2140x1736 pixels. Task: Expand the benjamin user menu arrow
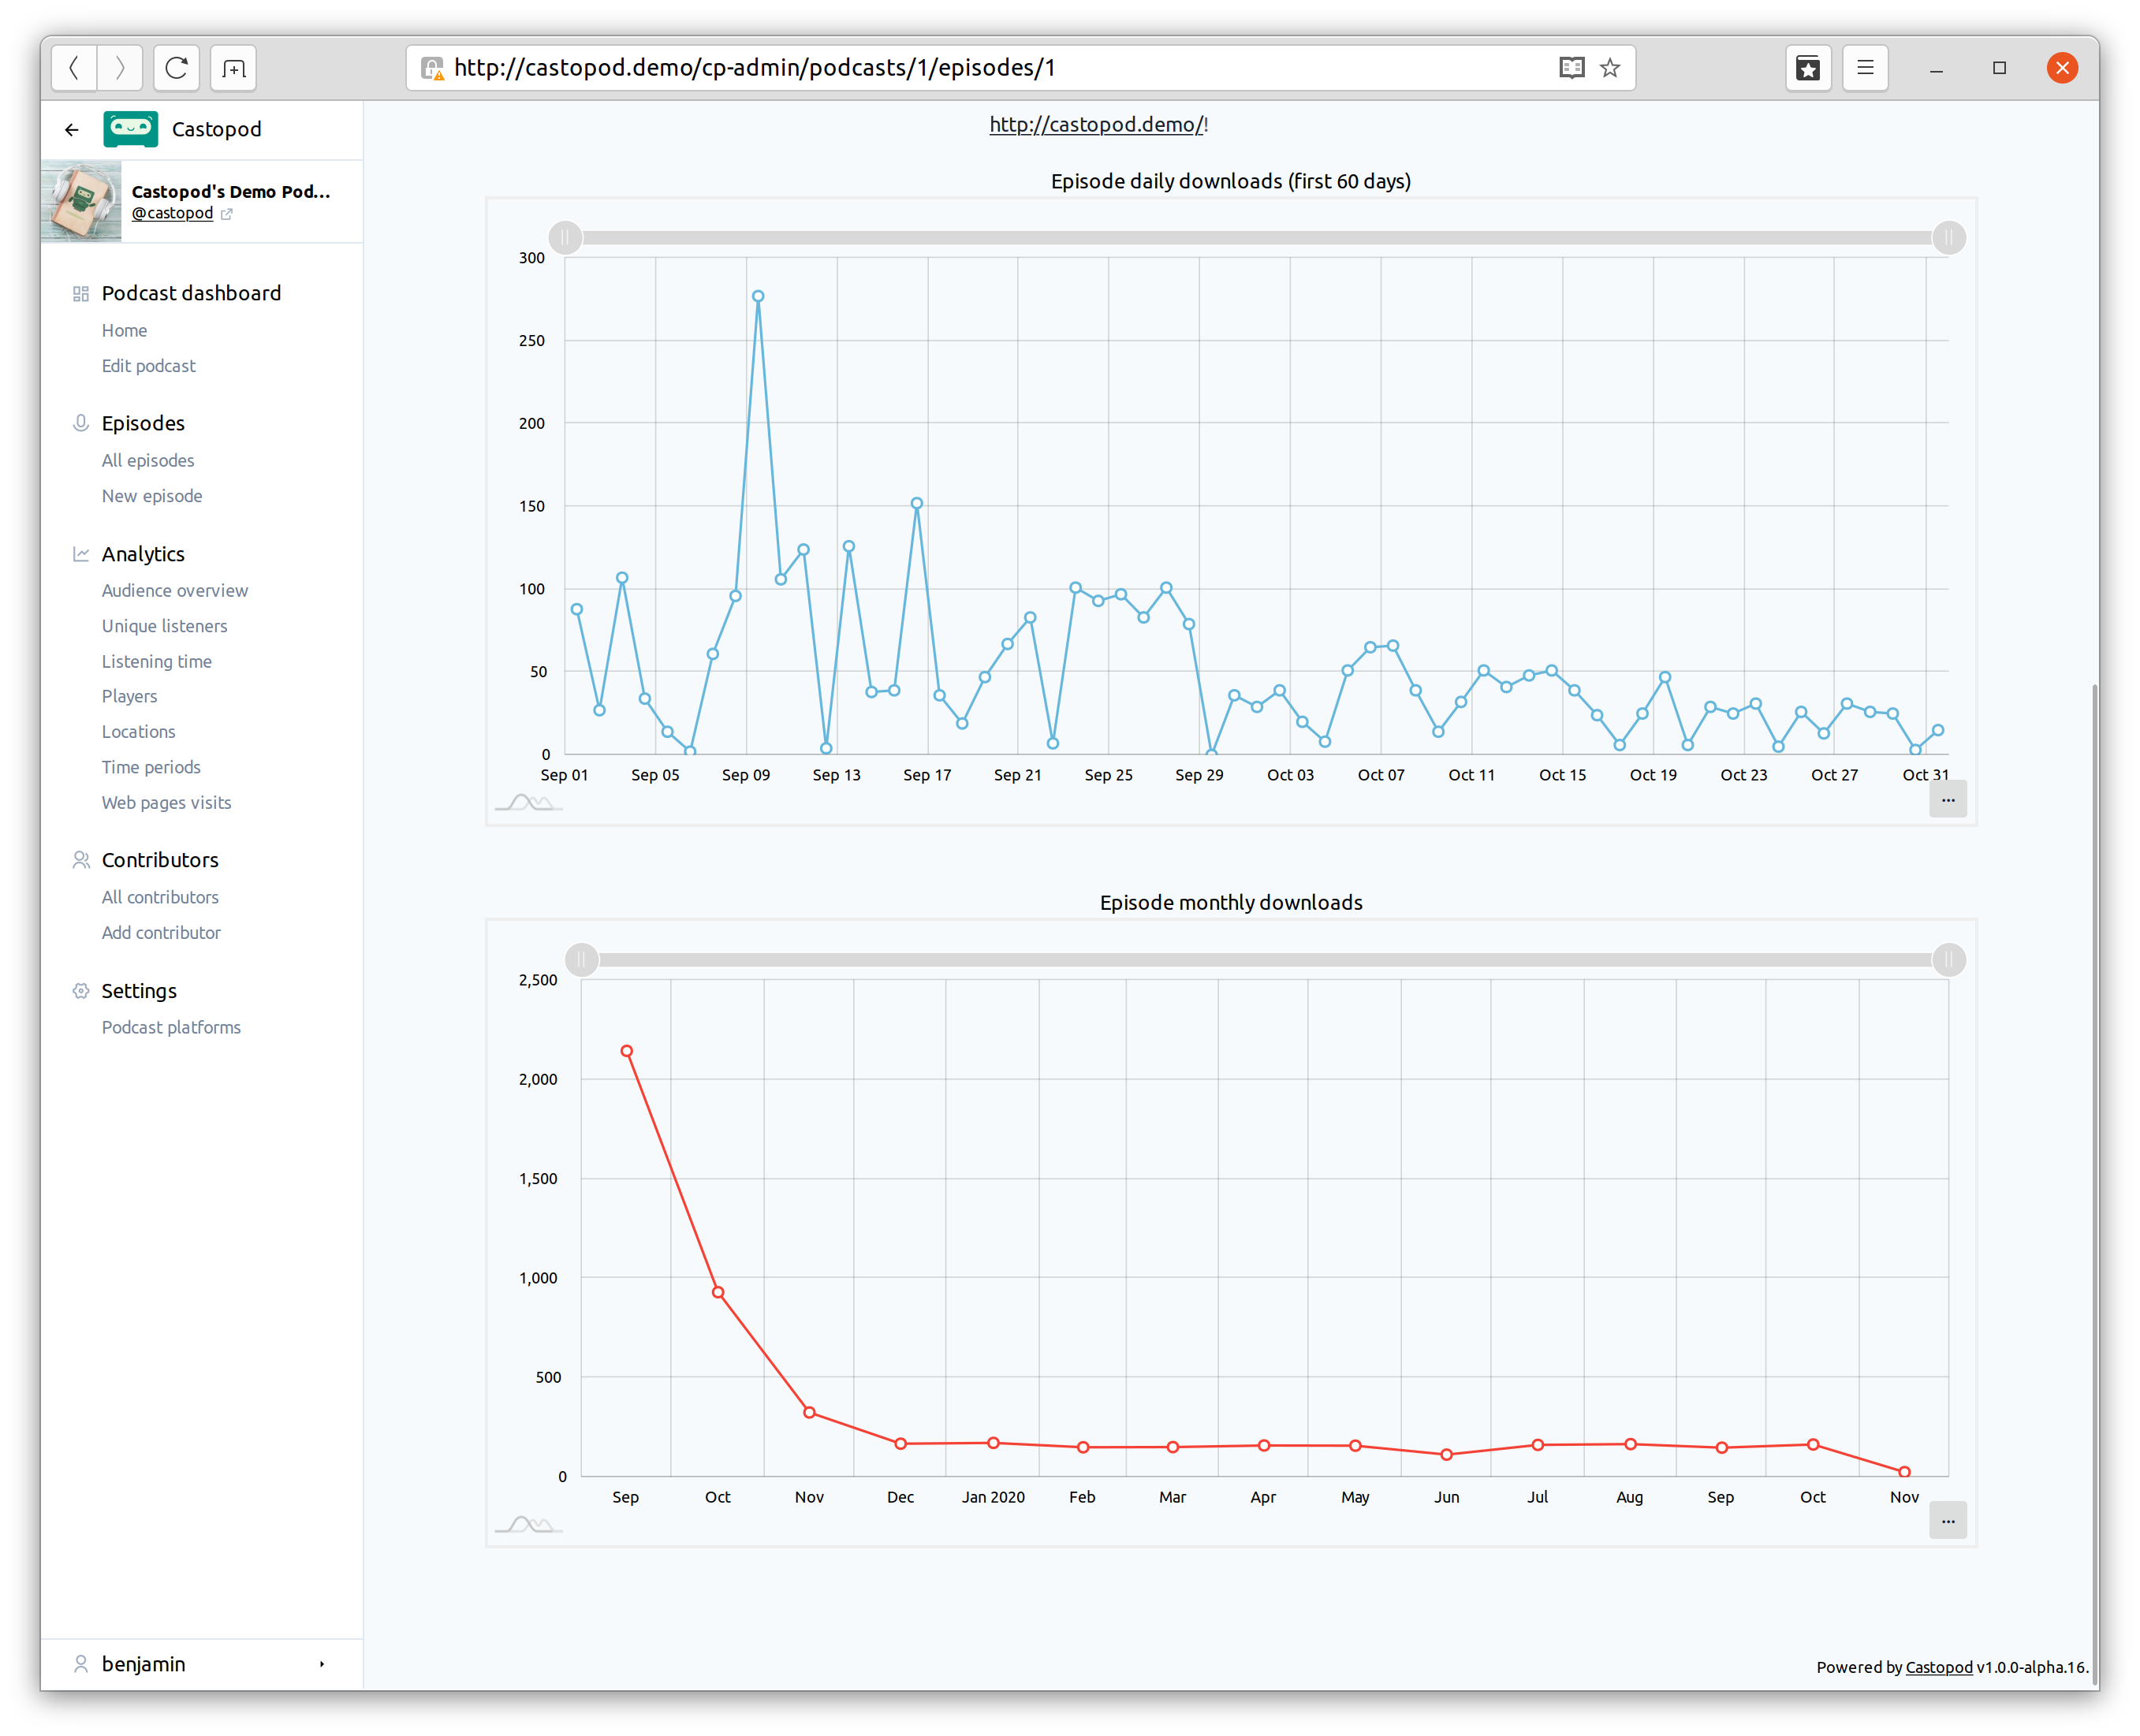pyautogui.click(x=321, y=1664)
